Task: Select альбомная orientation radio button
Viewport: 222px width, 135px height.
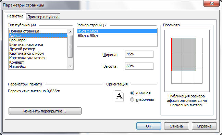Action: click(x=132, y=99)
